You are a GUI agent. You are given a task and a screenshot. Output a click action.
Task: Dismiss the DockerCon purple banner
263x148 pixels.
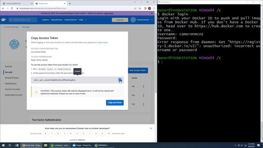click(152, 13)
